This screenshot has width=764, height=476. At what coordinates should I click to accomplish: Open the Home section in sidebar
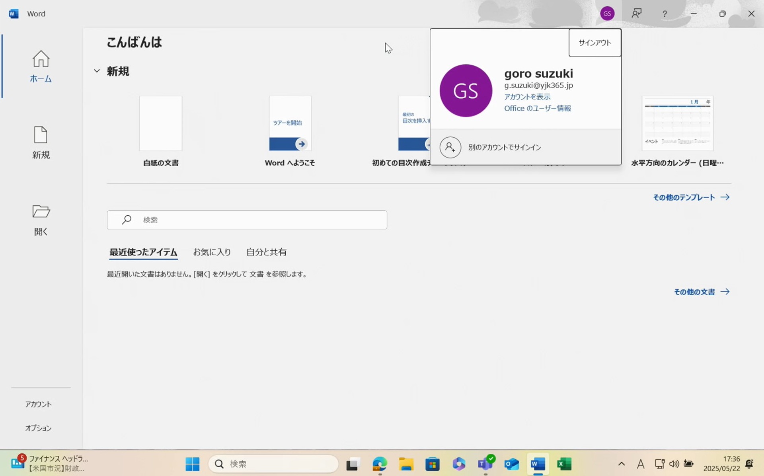tap(41, 66)
